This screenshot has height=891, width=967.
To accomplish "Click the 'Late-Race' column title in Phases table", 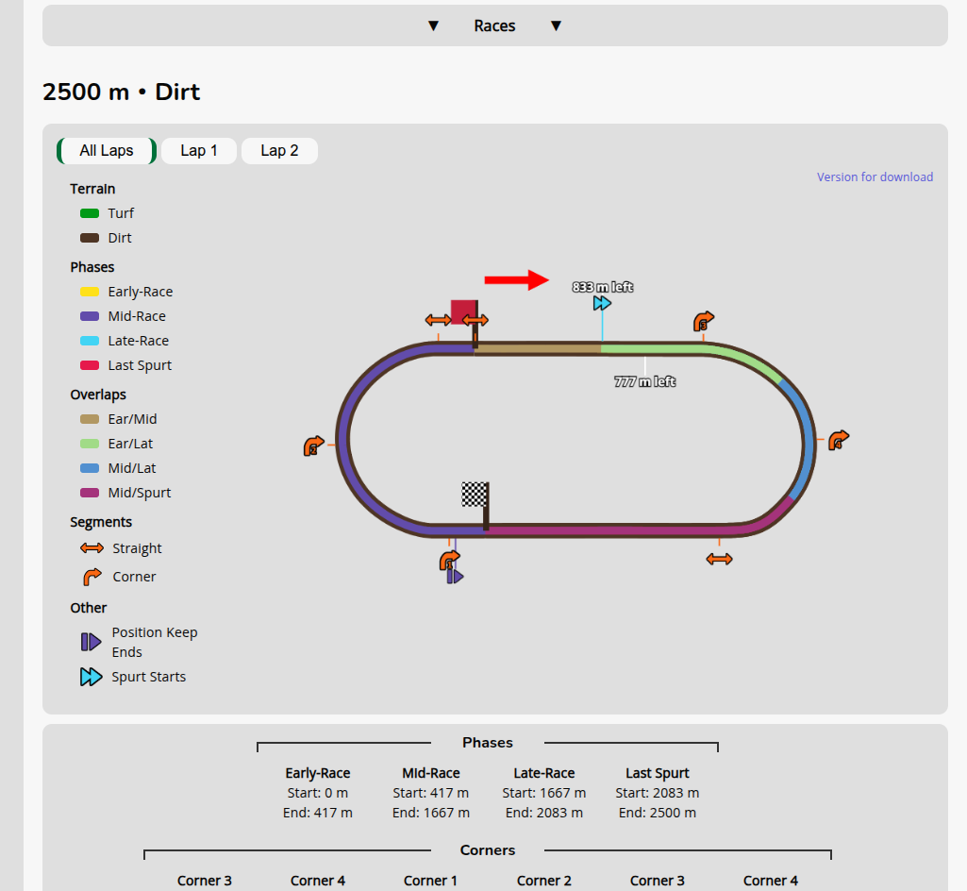I will click(x=544, y=773).
